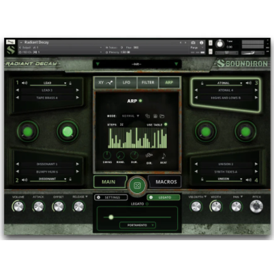Screen dimensions: 274x274
Task: Click the camera snapshot icon in header
Action: tap(193, 43)
